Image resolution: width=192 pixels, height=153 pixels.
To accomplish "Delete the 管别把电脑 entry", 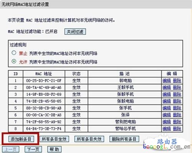I will pos(177,122).
